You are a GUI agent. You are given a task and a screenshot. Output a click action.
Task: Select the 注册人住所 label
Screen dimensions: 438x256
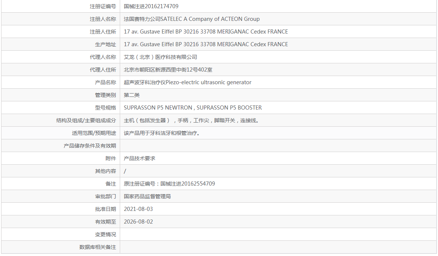click(x=103, y=32)
